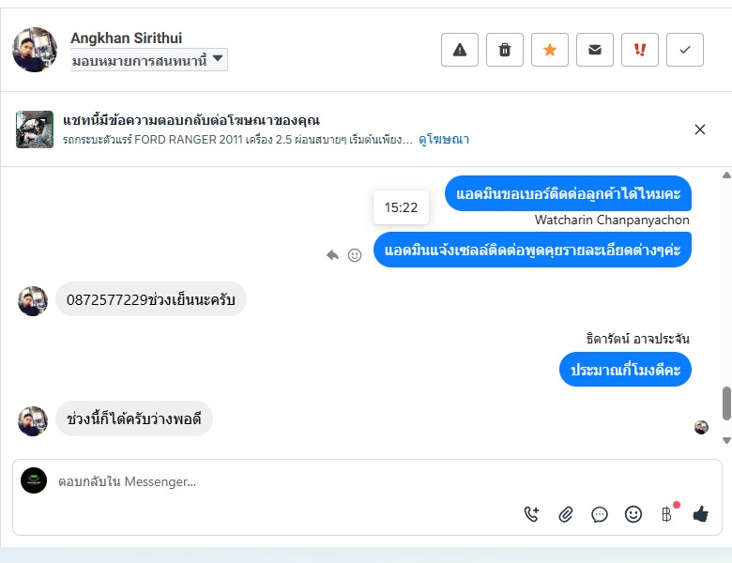This screenshot has height=563, width=732.
Task: Mark conversation done with checkmark button
Action: click(685, 50)
